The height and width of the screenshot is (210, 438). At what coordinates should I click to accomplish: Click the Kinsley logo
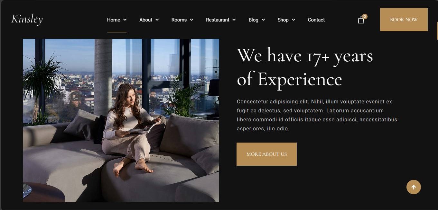pyautogui.click(x=27, y=19)
